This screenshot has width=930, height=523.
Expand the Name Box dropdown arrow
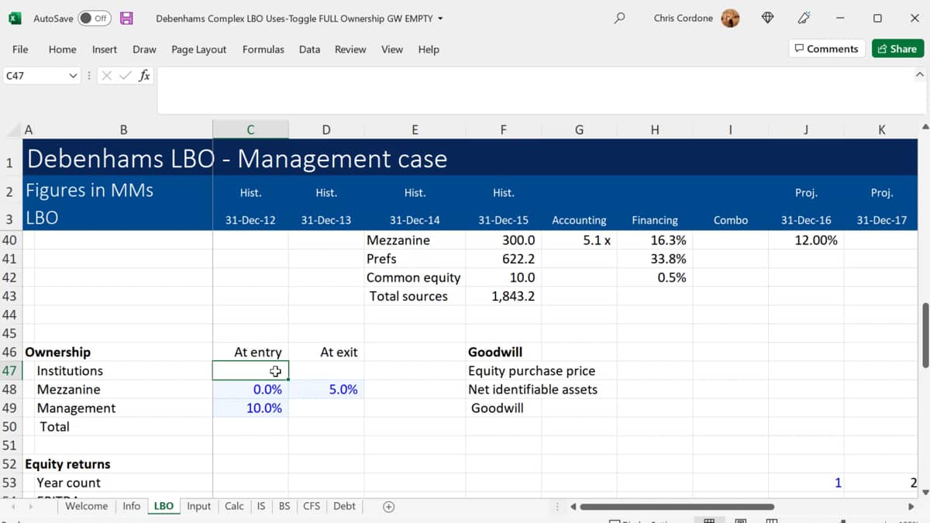(x=74, y=75)
